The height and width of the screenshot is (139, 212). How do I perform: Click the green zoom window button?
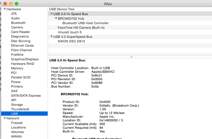point(17,4)
